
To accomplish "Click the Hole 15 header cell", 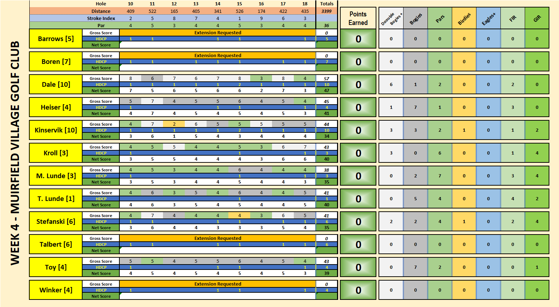I will [x=239, y=4].
